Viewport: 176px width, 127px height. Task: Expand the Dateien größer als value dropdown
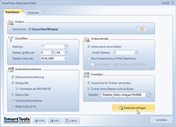53,52
